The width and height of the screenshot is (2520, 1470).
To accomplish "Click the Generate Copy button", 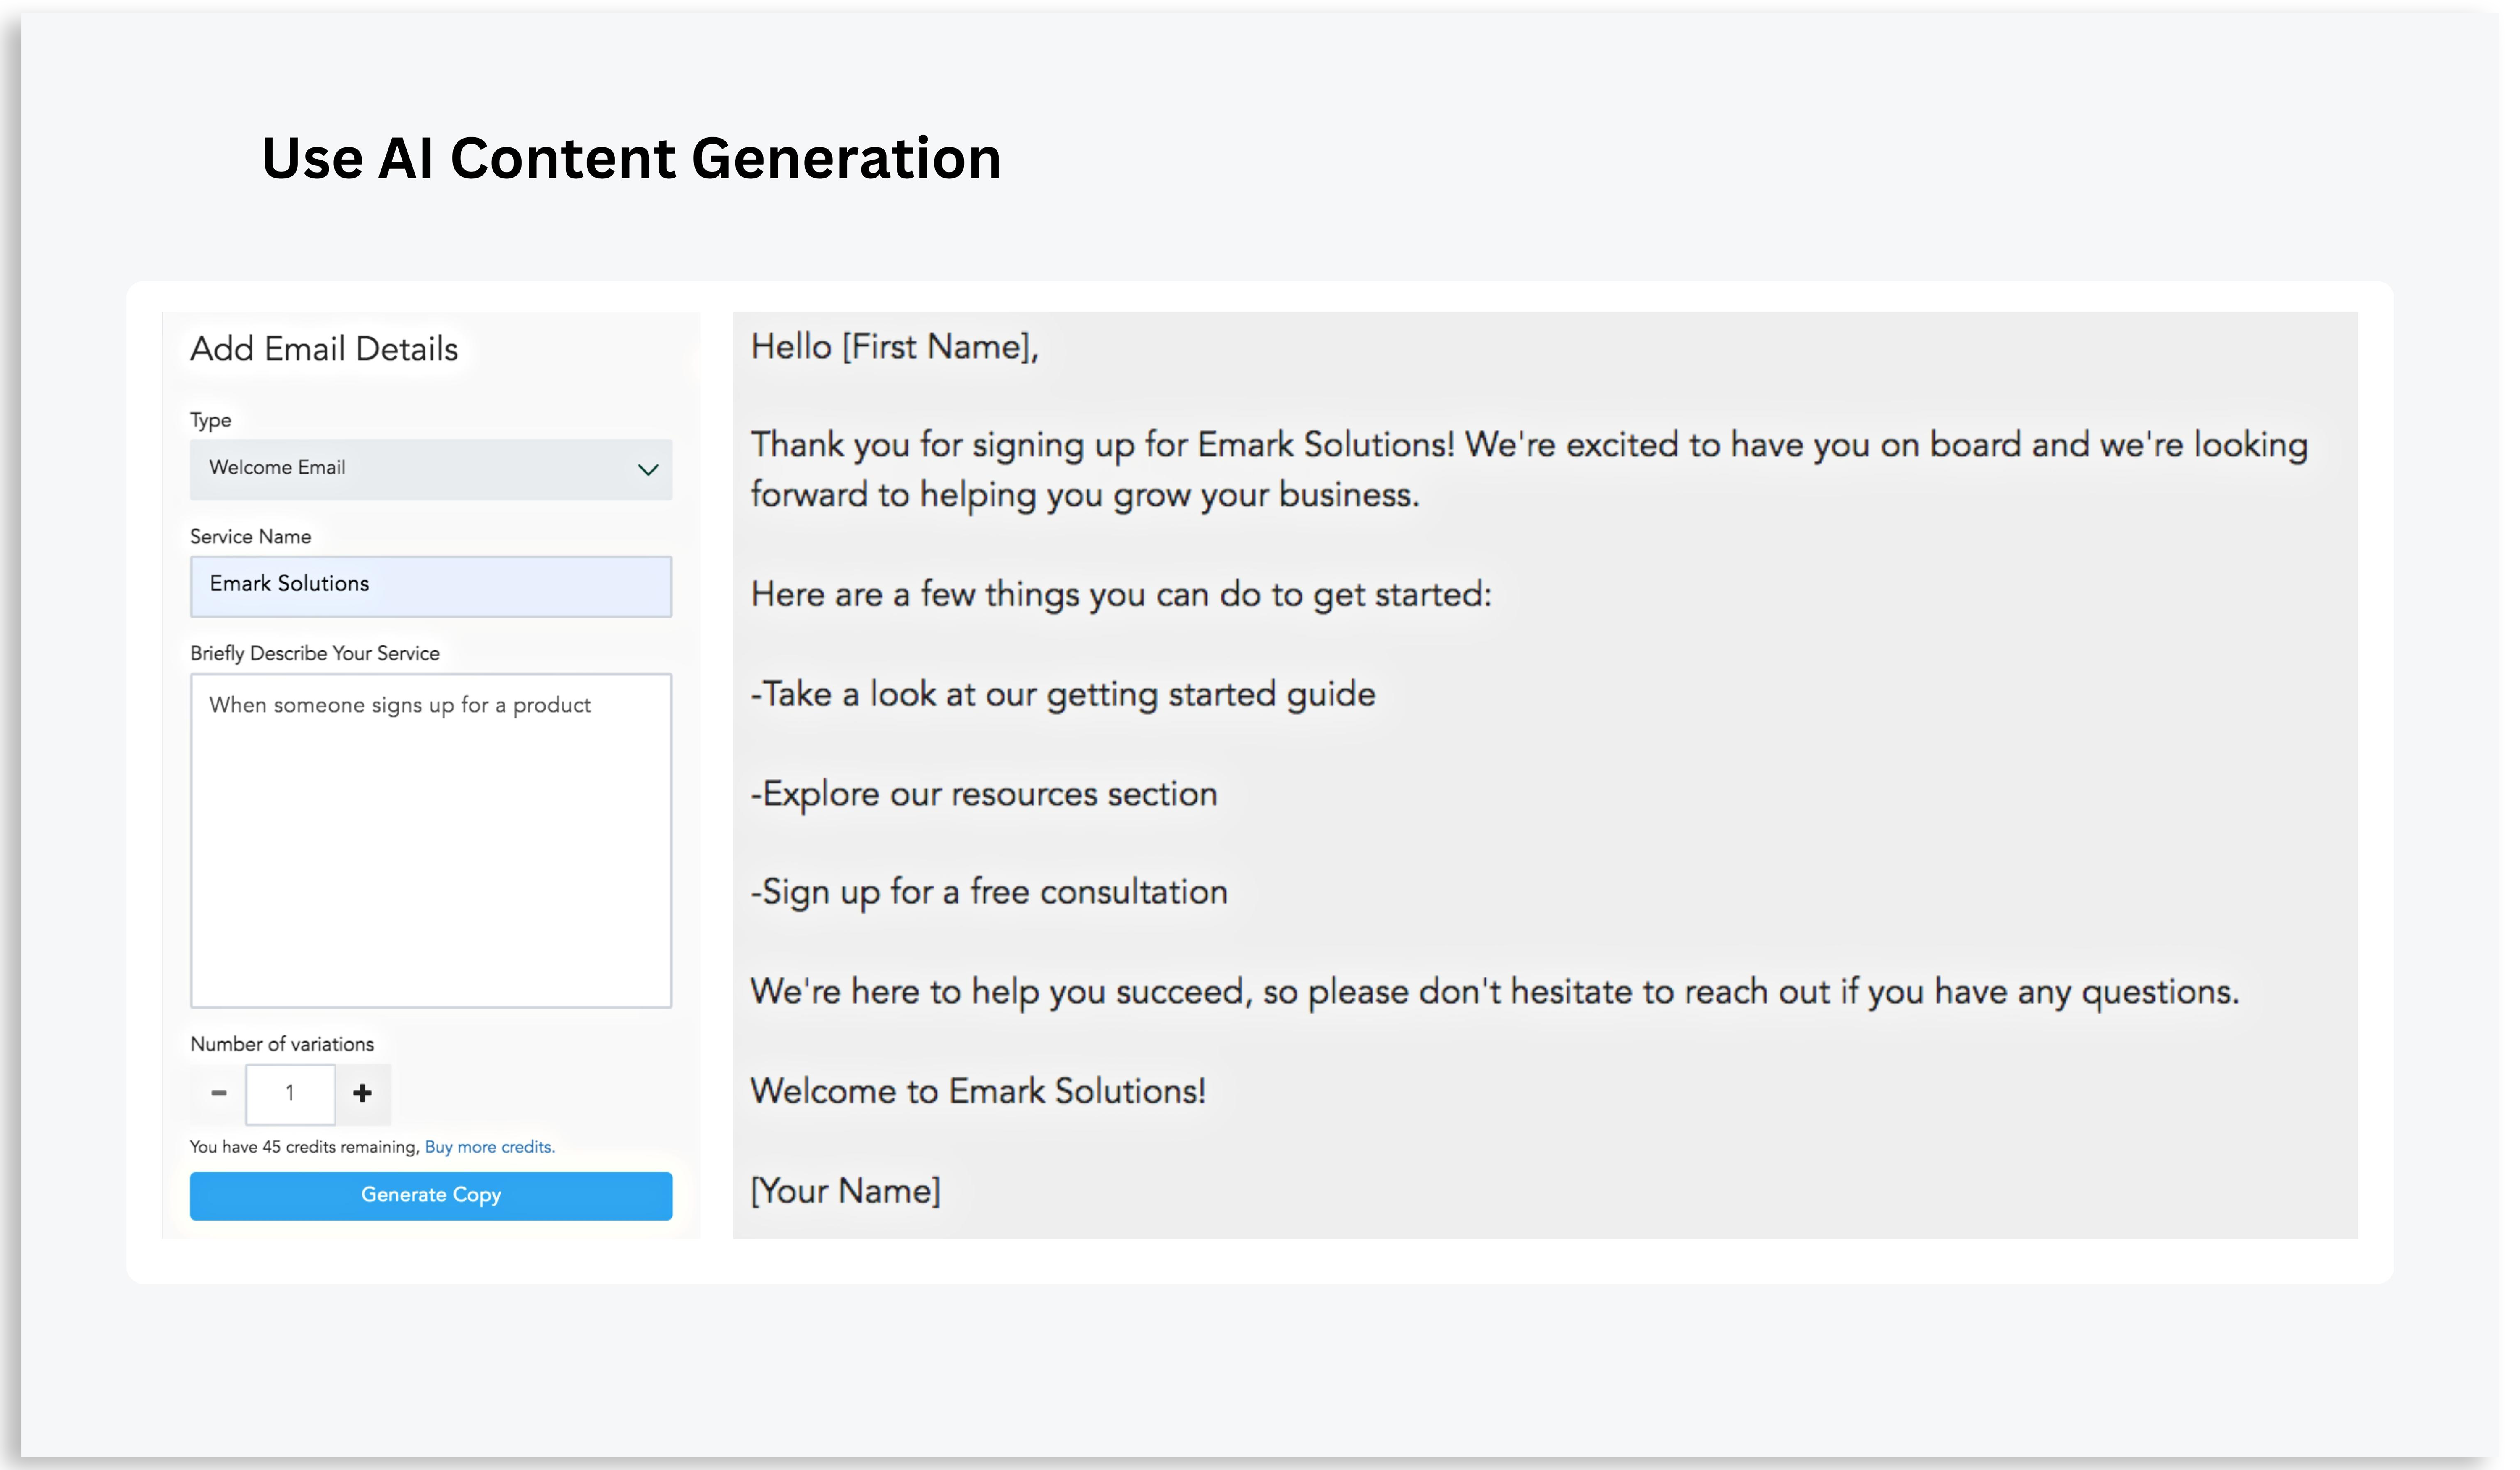I will coord(431,1196).
